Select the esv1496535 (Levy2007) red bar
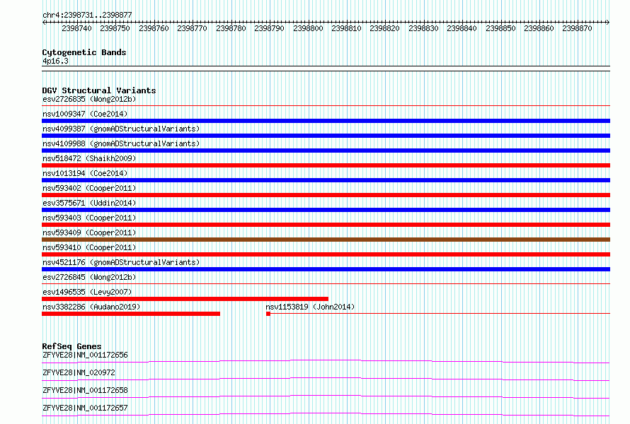Image resolution: width=630 pixels, height=424 pixels. (x=185, y=299)
